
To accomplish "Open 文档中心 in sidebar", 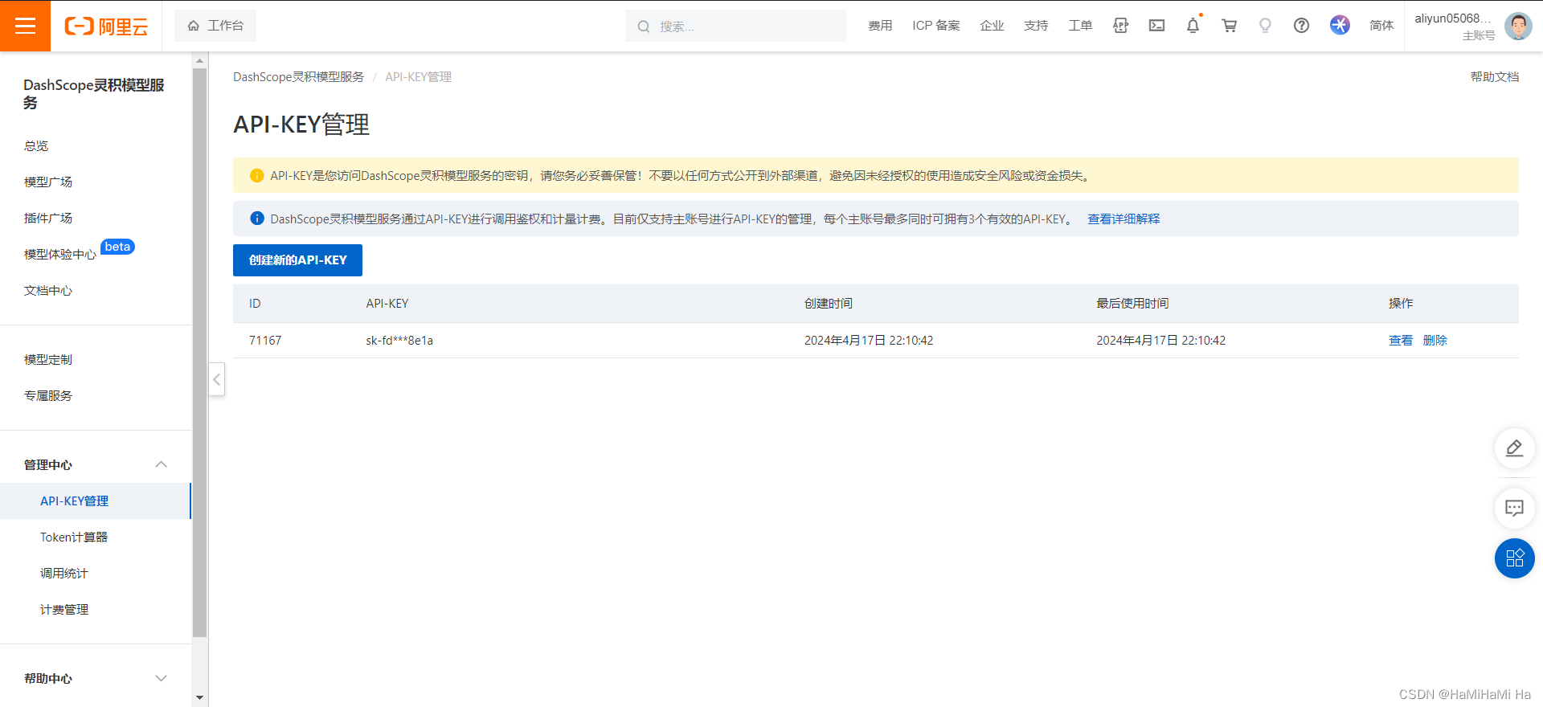I will pos(48,291).
